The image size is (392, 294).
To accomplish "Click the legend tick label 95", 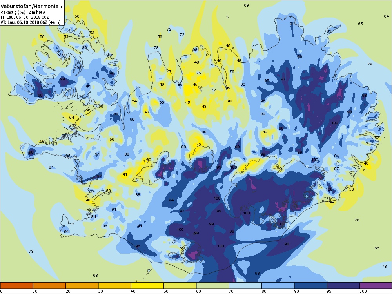I will 329,291.
